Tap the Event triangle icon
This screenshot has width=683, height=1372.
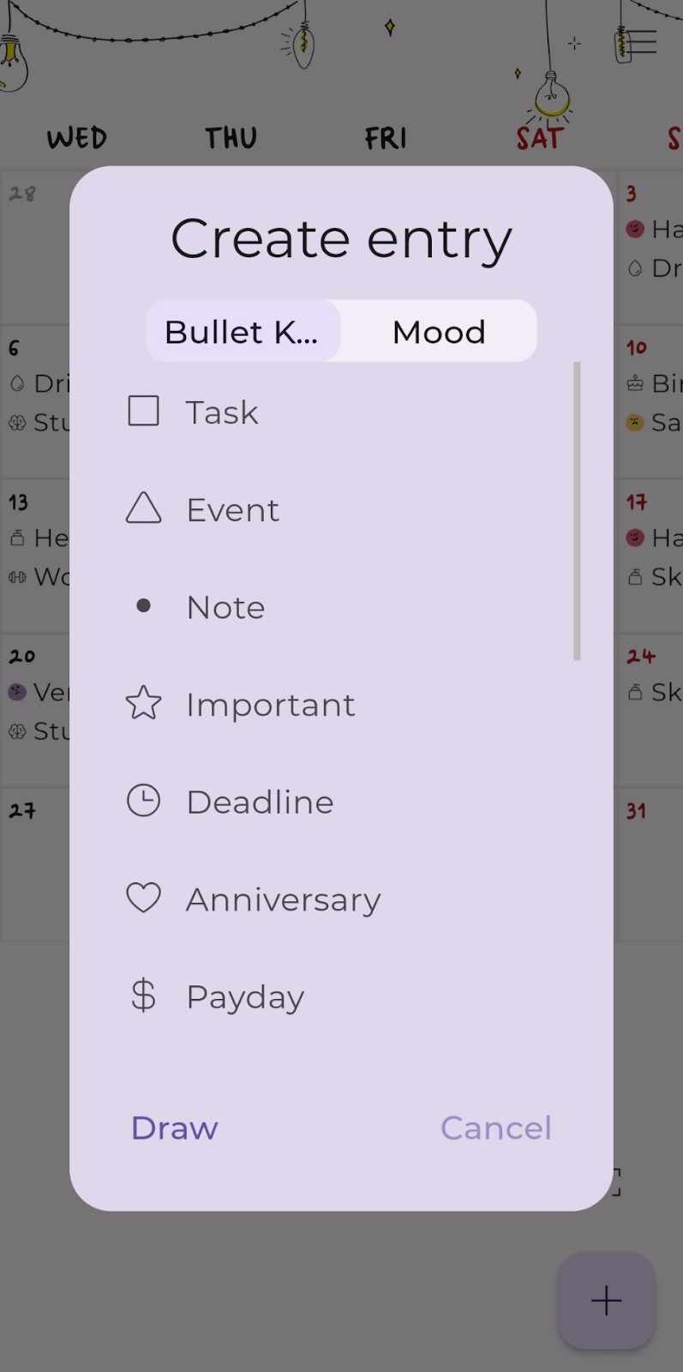143,508
